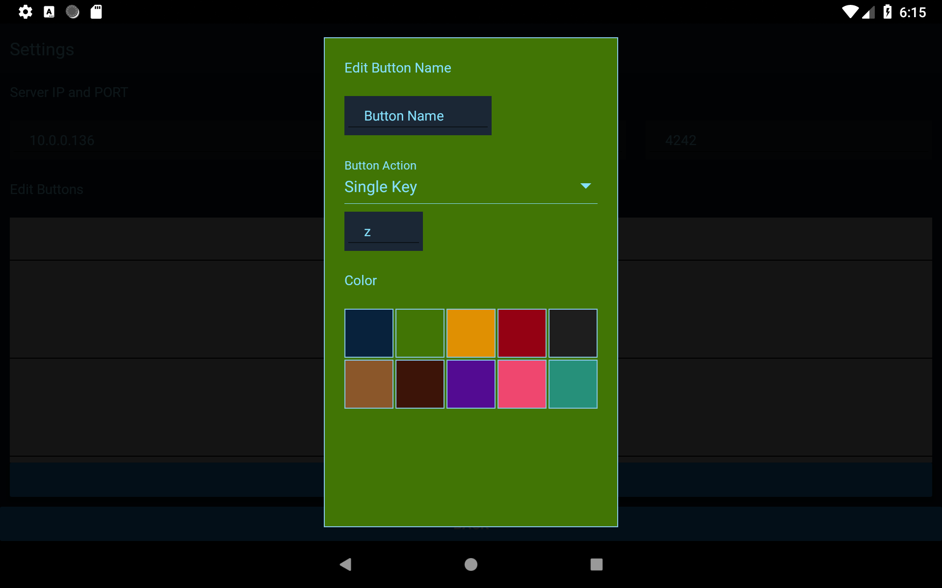Click the key binding field showing 'z'
This screenshot has height=588, width=942.
383,231
